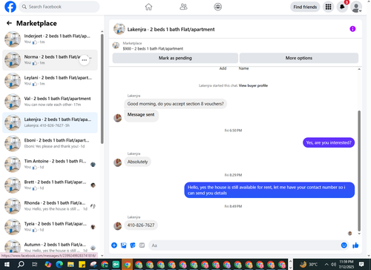Open conversation info purple icon
Screen dimensions: 371x270
(352, 29)
